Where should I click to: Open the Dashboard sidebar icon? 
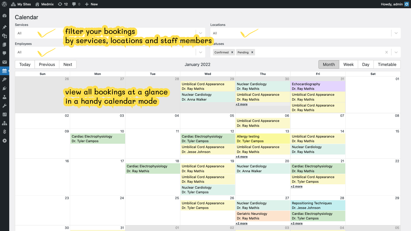click(x=4, y=16)
